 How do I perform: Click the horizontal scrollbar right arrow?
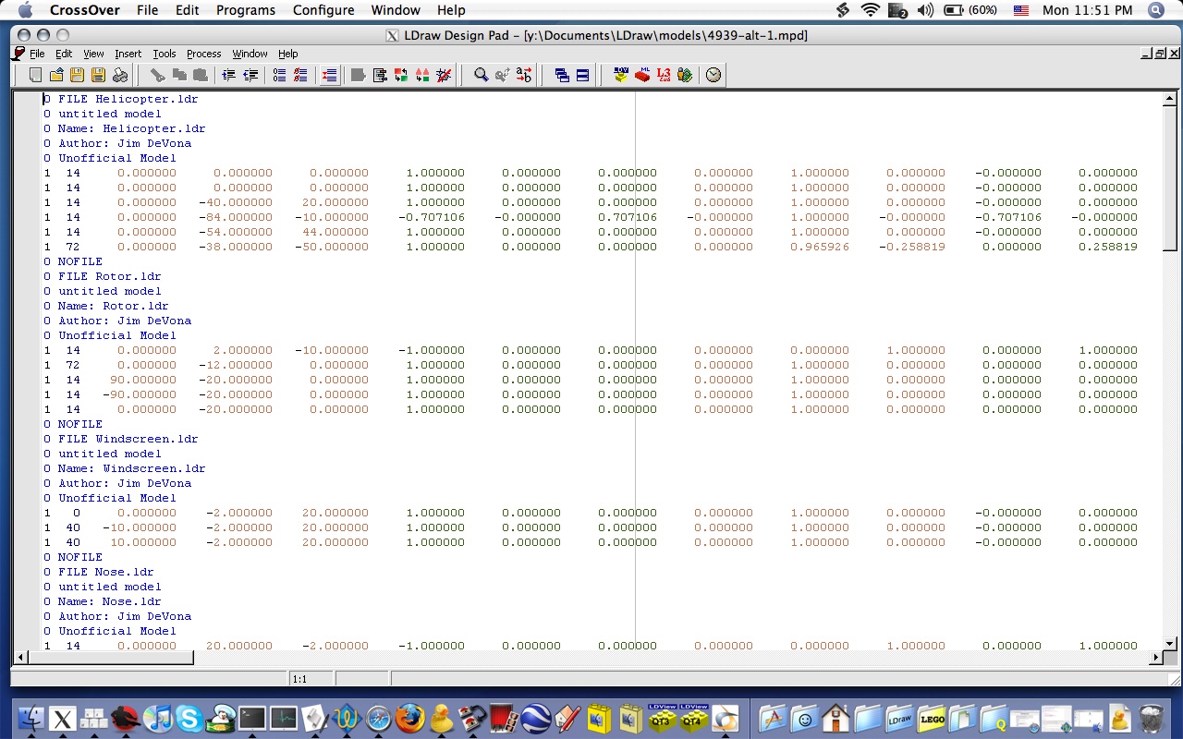click(1155, 658)
